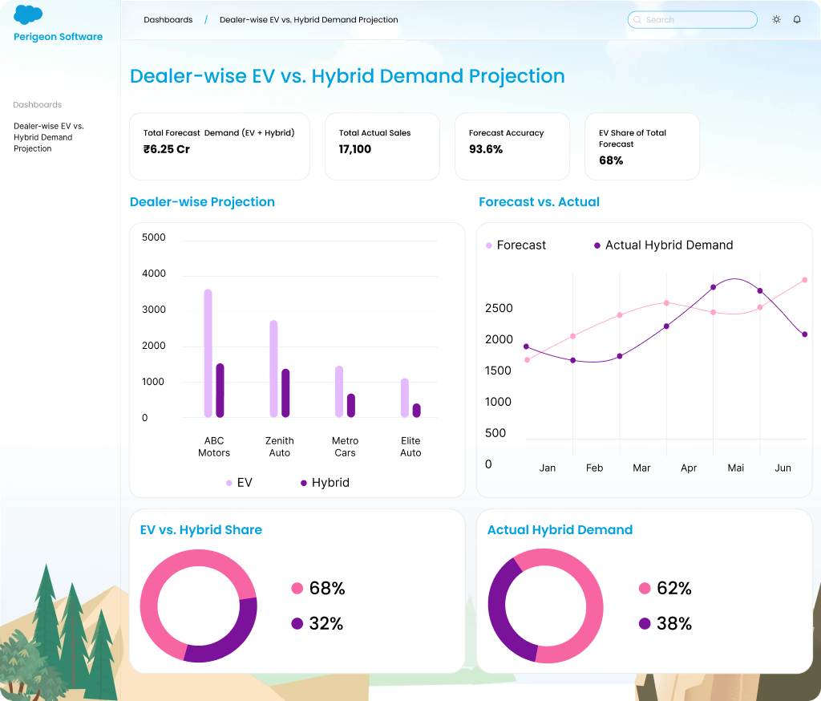Toggle the Forecast legend in line chart

coord(516,245)
